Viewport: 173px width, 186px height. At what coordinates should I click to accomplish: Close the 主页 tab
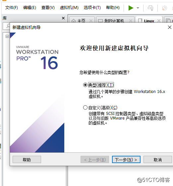(x=91, y=21)
